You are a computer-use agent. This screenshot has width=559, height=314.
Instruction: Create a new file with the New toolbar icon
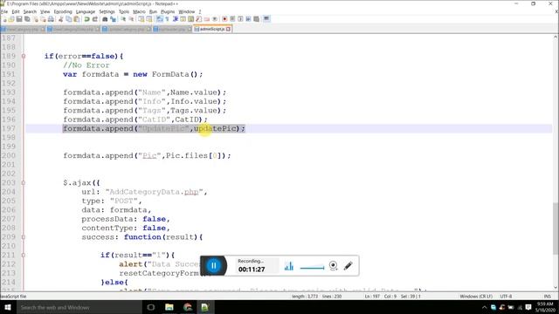click(x=4, y=19)
